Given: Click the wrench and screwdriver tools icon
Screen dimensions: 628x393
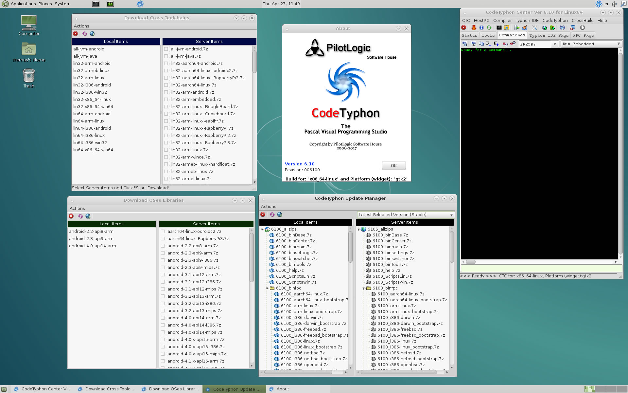Looking at the screenshot, I should point(534,28).
